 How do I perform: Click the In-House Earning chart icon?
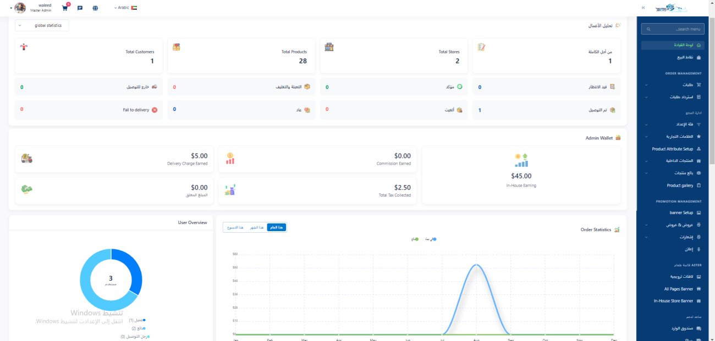click(x=521, y=160)
